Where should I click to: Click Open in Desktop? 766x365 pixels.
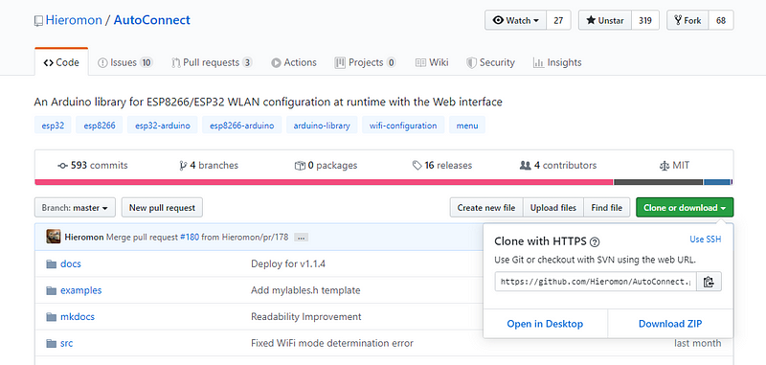coord(545,324)
